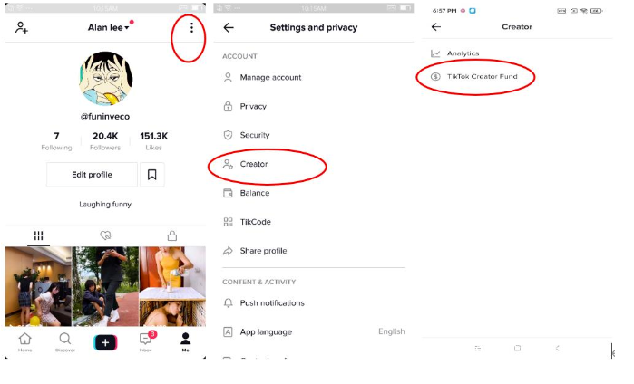Tap the create video plus button

(x=105, y=342)
